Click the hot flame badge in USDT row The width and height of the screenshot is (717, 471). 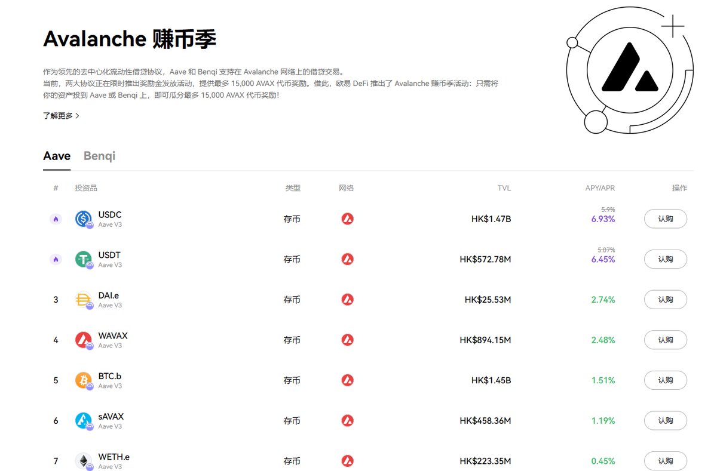point(56,259)
